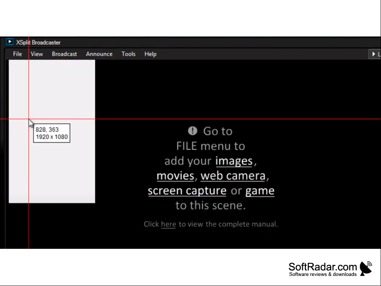Open the Tools menu
This screenshot has width=381, height=286.
coord(129,54)
